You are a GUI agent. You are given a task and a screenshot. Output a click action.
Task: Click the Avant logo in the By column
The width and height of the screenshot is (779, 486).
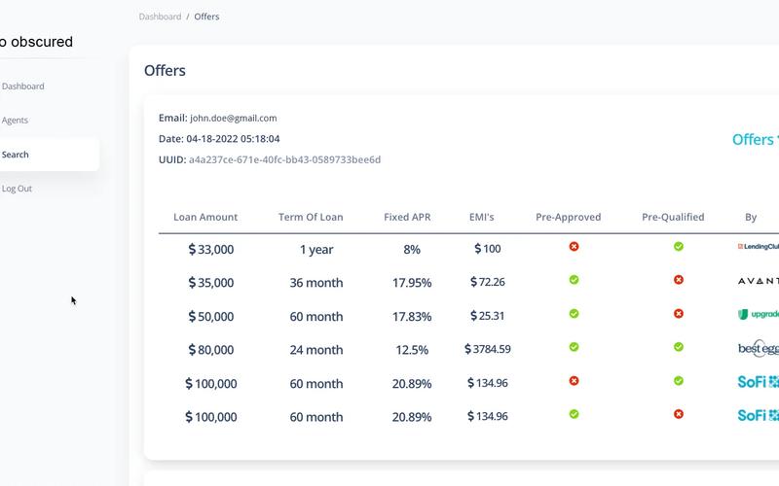pos(759,281)
